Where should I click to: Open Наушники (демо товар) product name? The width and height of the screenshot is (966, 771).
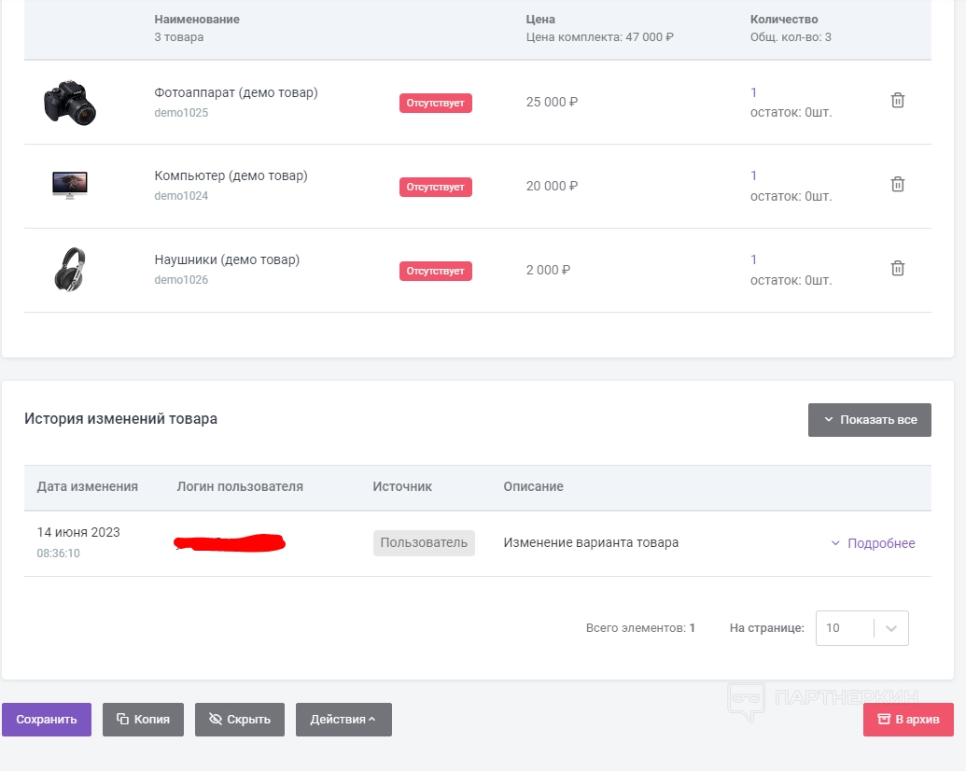pos(227,259)
